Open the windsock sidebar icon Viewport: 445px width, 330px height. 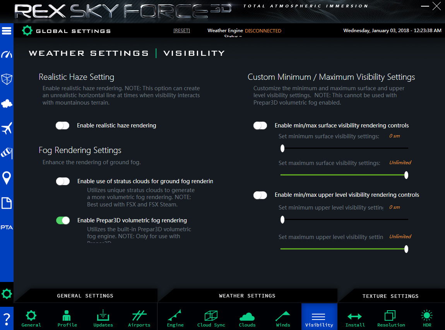(x=7, y=153)
